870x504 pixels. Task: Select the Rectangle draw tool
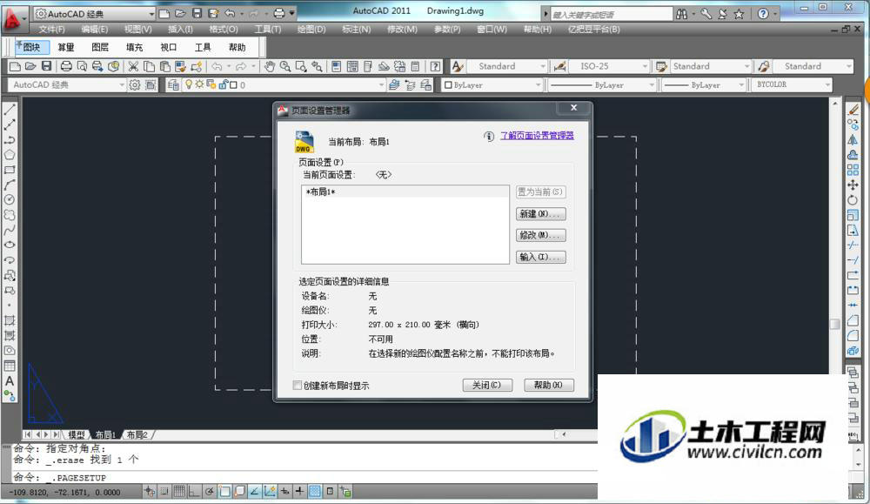10,170
